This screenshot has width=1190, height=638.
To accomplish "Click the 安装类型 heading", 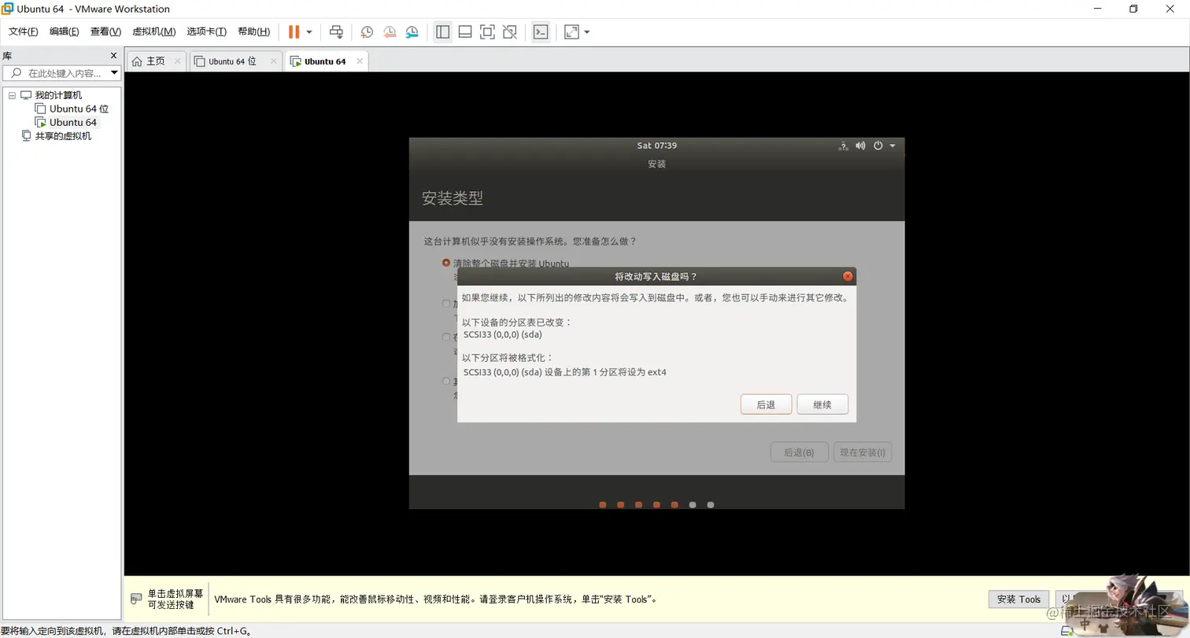I will click(453, 198).
